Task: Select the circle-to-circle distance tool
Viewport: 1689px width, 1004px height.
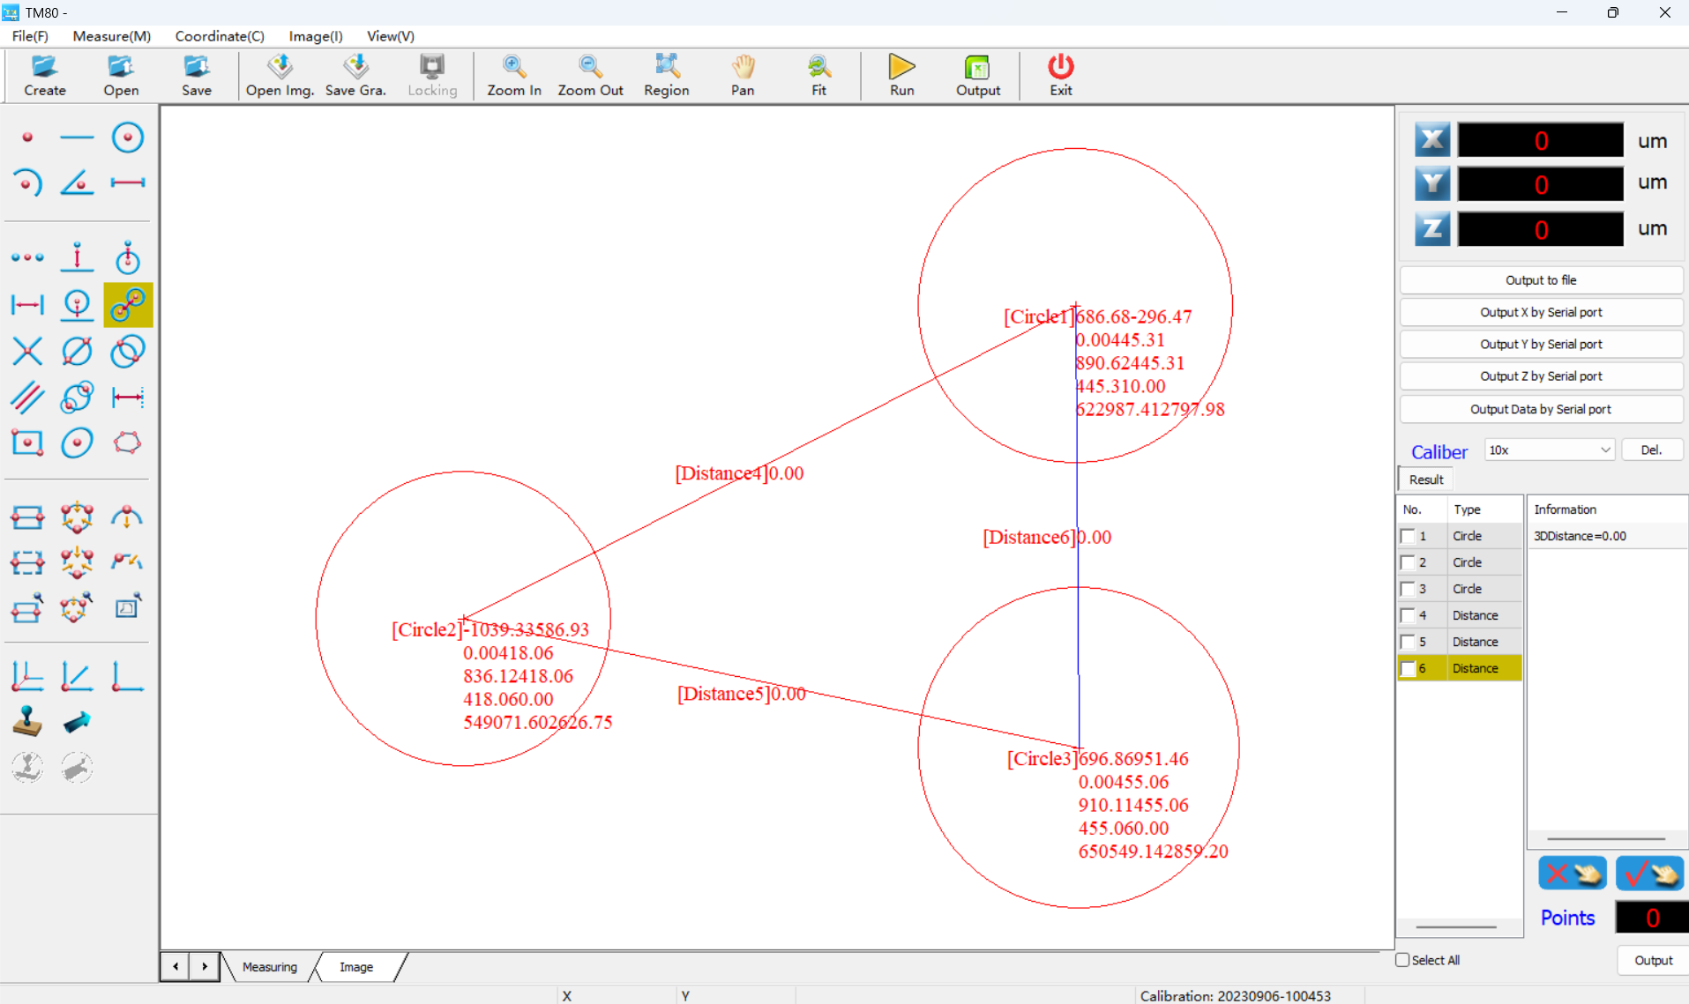Action: 128,305
